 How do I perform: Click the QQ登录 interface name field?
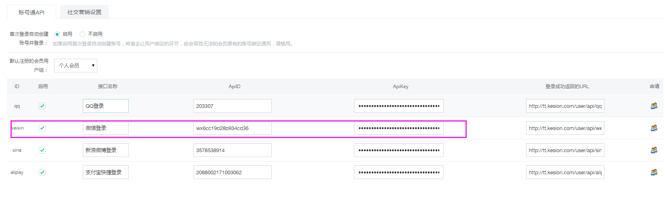[x=105, y=106]
